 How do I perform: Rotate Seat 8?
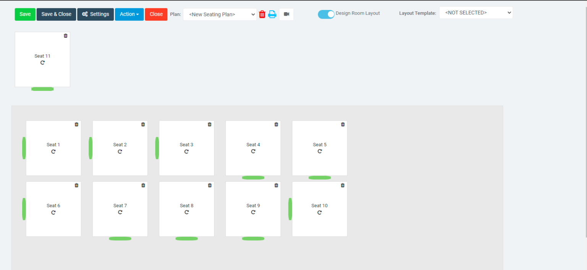click(186, 212)
